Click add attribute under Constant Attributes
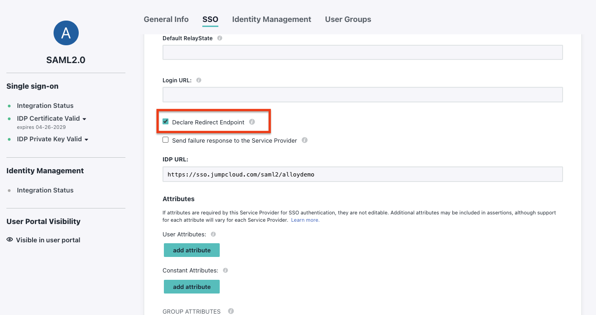Image resolution: width=596 pixels, height=315 pixels. coord(192,287)
